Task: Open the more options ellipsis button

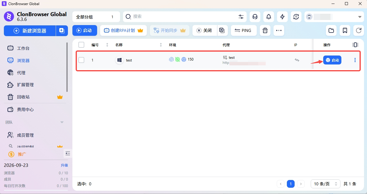Action: (279, 30)
